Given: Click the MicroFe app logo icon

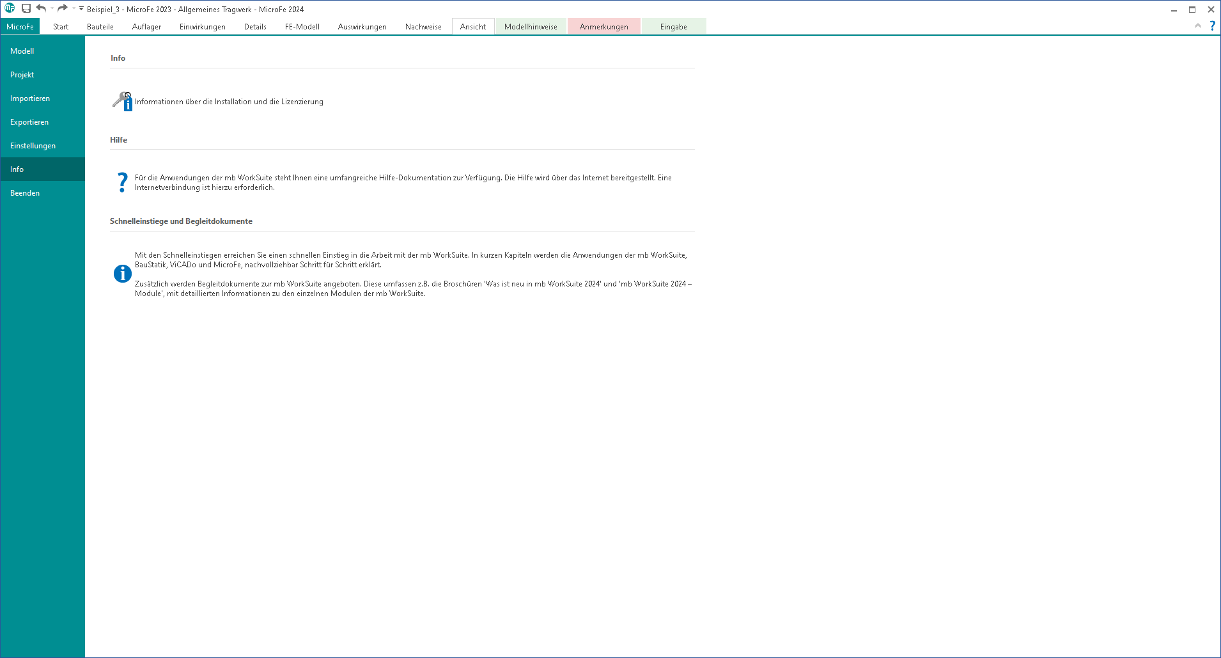Looking at the screenshot, I should click(x=10, y=8).
